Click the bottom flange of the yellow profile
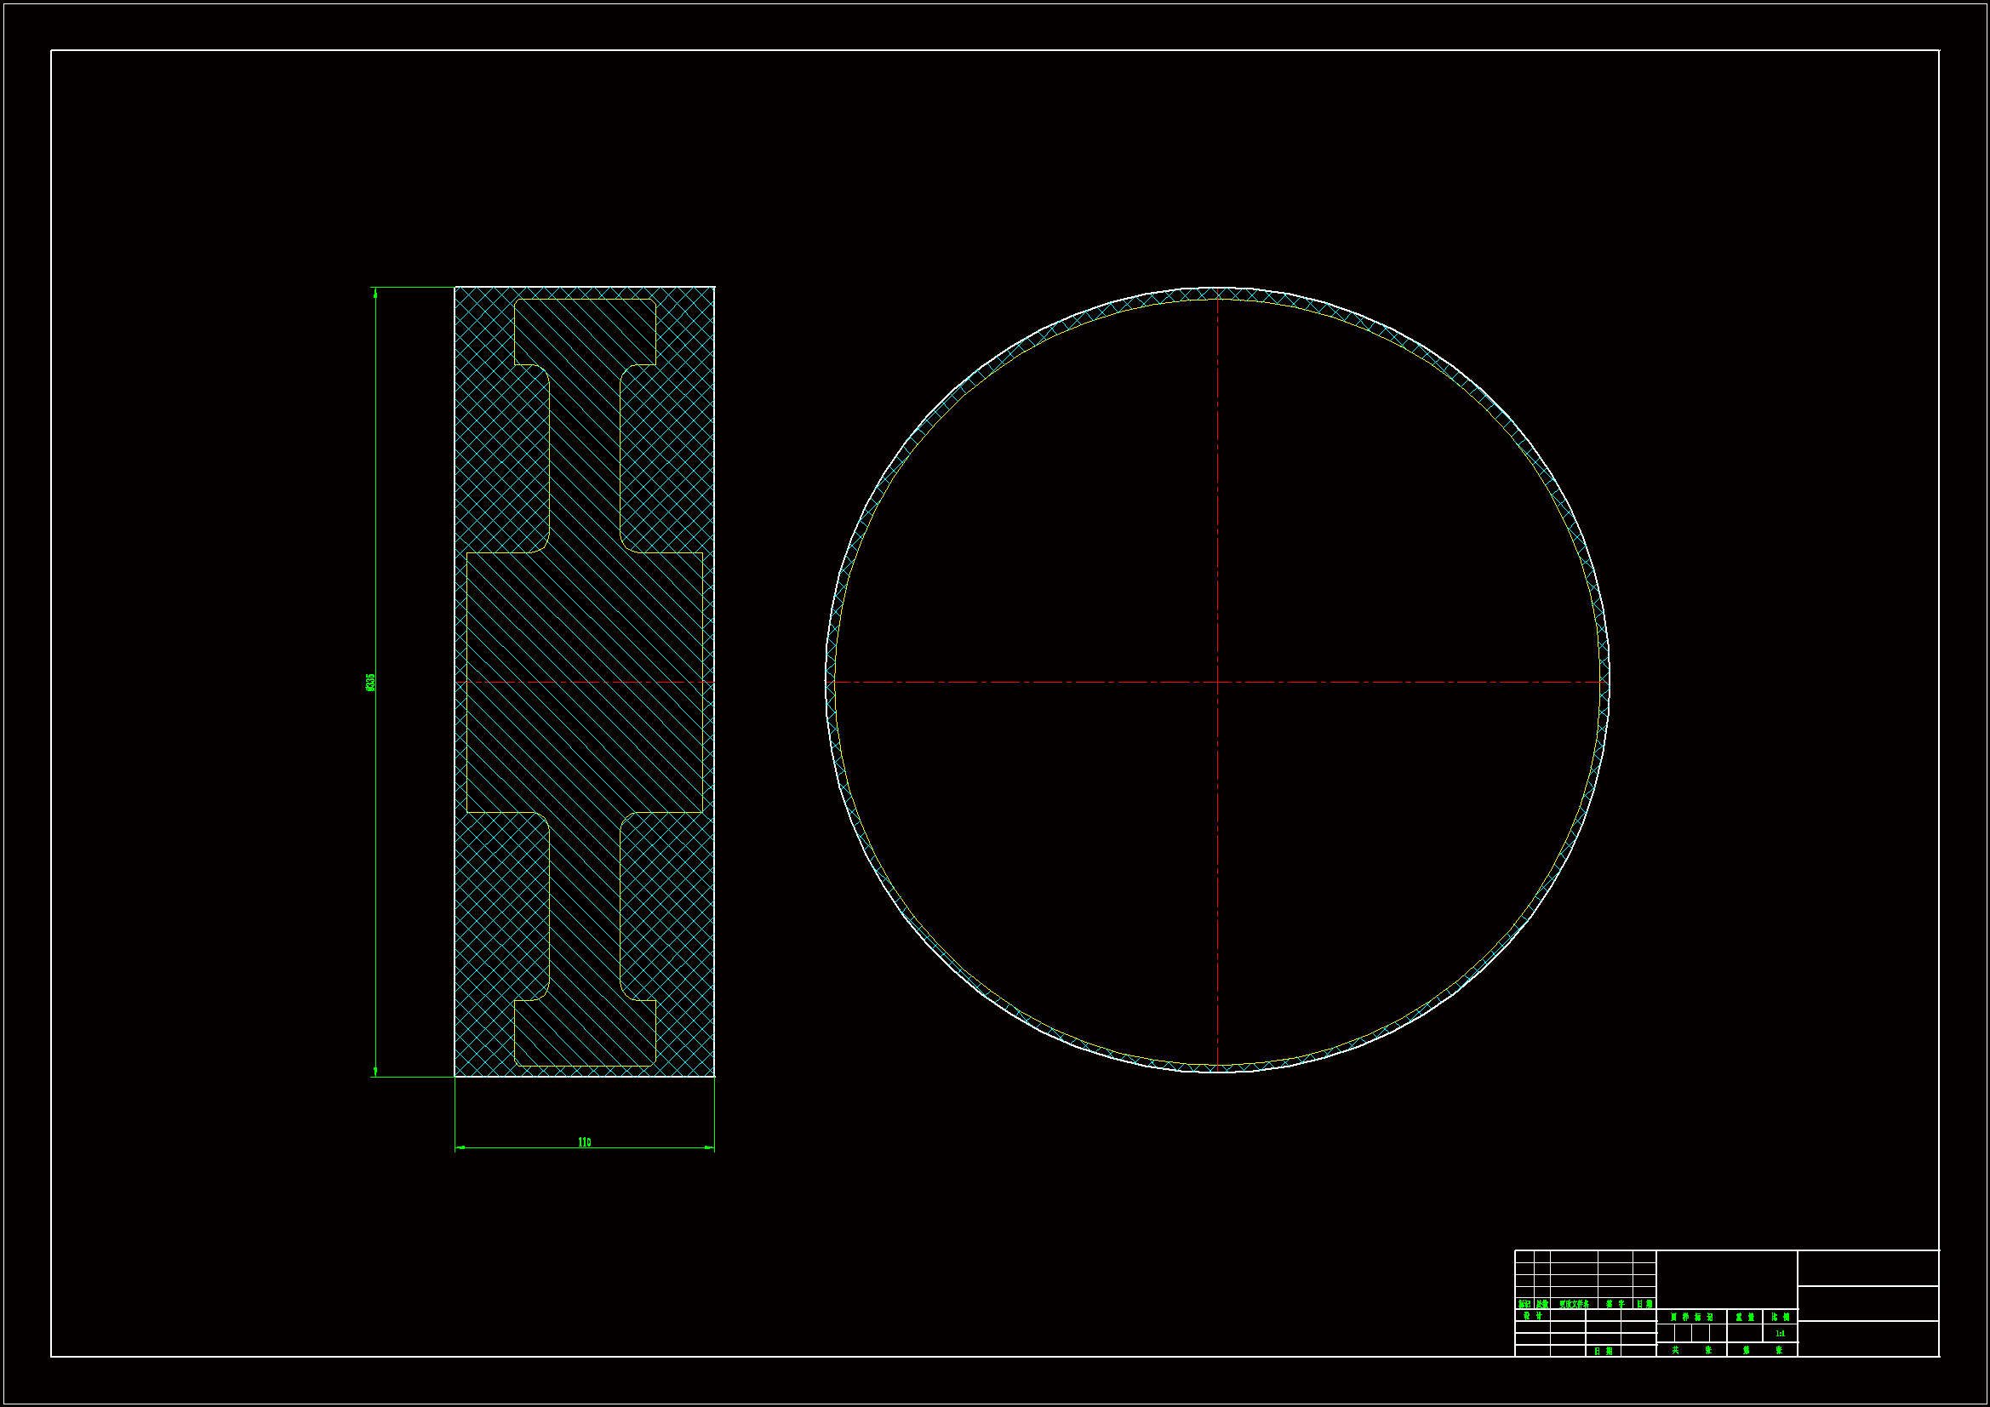This screenshot has height=1407, width=1990. 584,1033
